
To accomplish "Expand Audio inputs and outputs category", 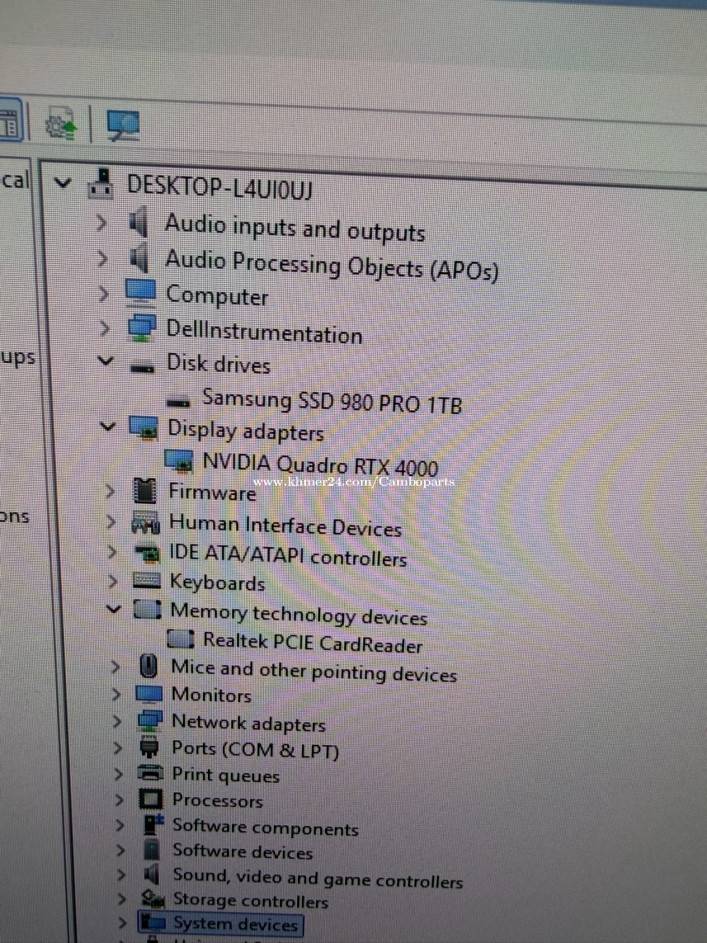I will (x=101, y=222).
